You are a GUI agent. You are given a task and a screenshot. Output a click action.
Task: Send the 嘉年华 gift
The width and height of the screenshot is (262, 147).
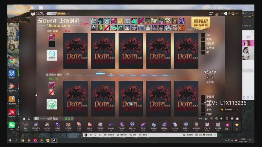(89, 126)
